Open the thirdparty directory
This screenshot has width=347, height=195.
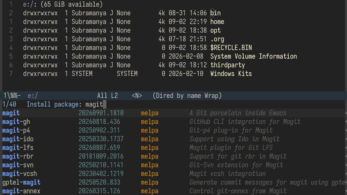[228, 65]
